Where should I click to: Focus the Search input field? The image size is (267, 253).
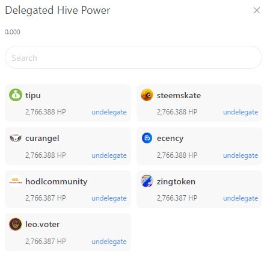tap(133, 57)
